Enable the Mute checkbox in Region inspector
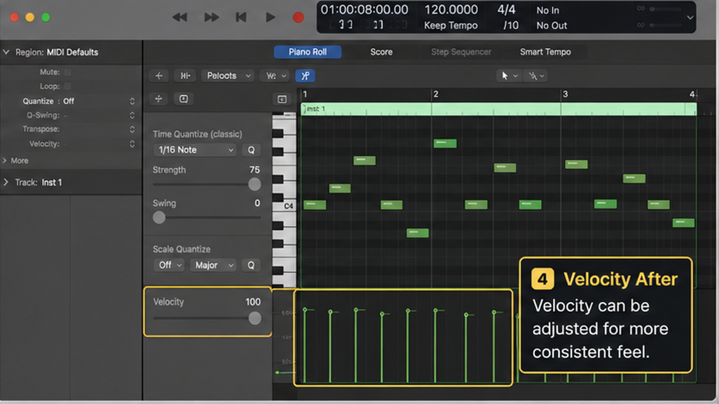Screen dimensions: 719x404 tap(68, 72)
